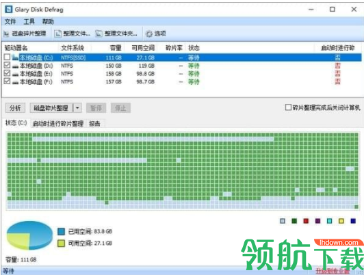The width and height of the screenshot is (364, 275).
Task: Expand the 磁盘碎片整理 button dropdown arrow
Action: (77, 108)
